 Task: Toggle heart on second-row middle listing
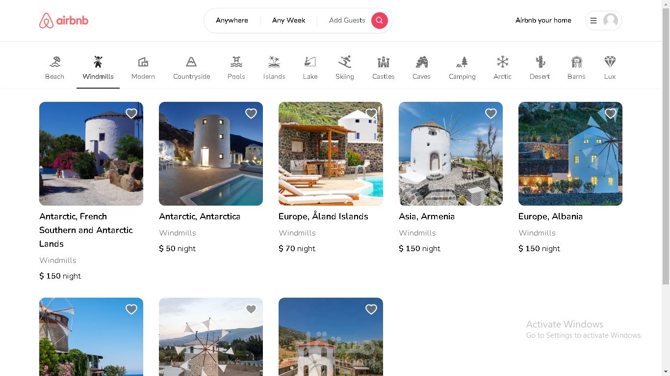point(251,309)
